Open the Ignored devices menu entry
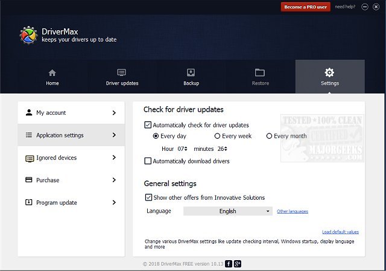The image size is (386, 271). click(71, 158)
